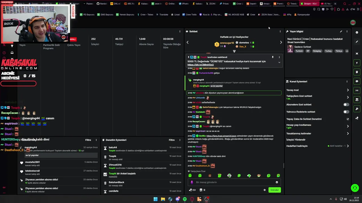
Task: Select the mustafa2861 follow entry
Action: [x=59, y=164]
